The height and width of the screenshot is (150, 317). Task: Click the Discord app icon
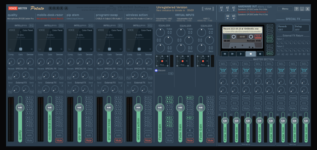[x=156, y=71]
